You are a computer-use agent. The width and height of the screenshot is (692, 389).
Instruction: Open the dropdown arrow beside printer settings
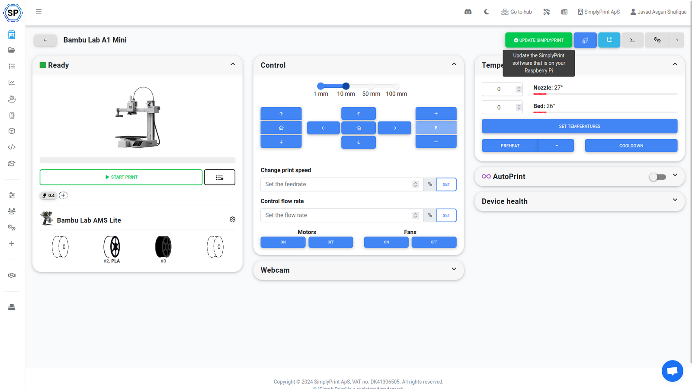pos(677,40)
